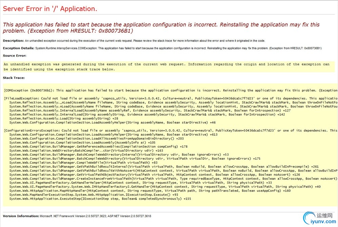Click the Assembly.InternalLoad(AssemblyName assemblyRef) +127 line
Image resolution: width=338 pixels, height=227 pixels.
(150, 110)
